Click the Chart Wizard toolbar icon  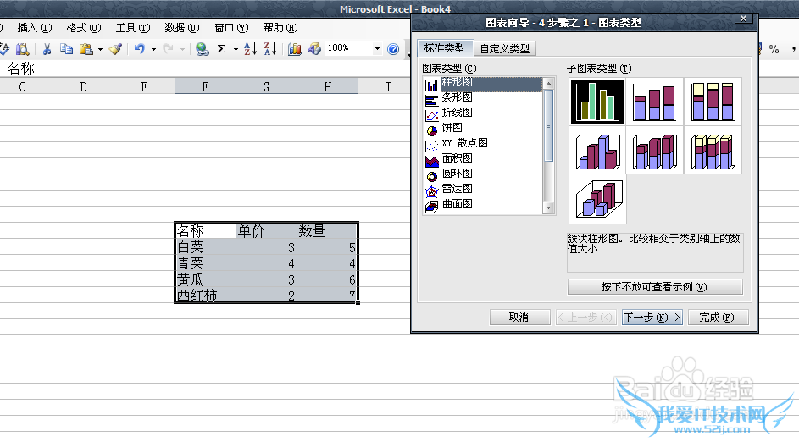[295, 49]
